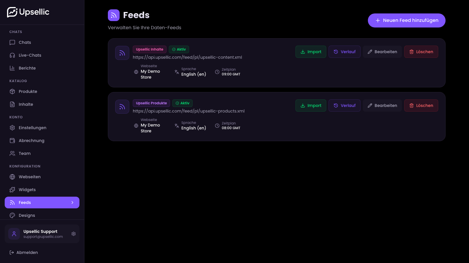The height and width of the screenshot is (263, 469).
Task: Click the Chats icon in the sidebar
Action: (x=12, y=42)
